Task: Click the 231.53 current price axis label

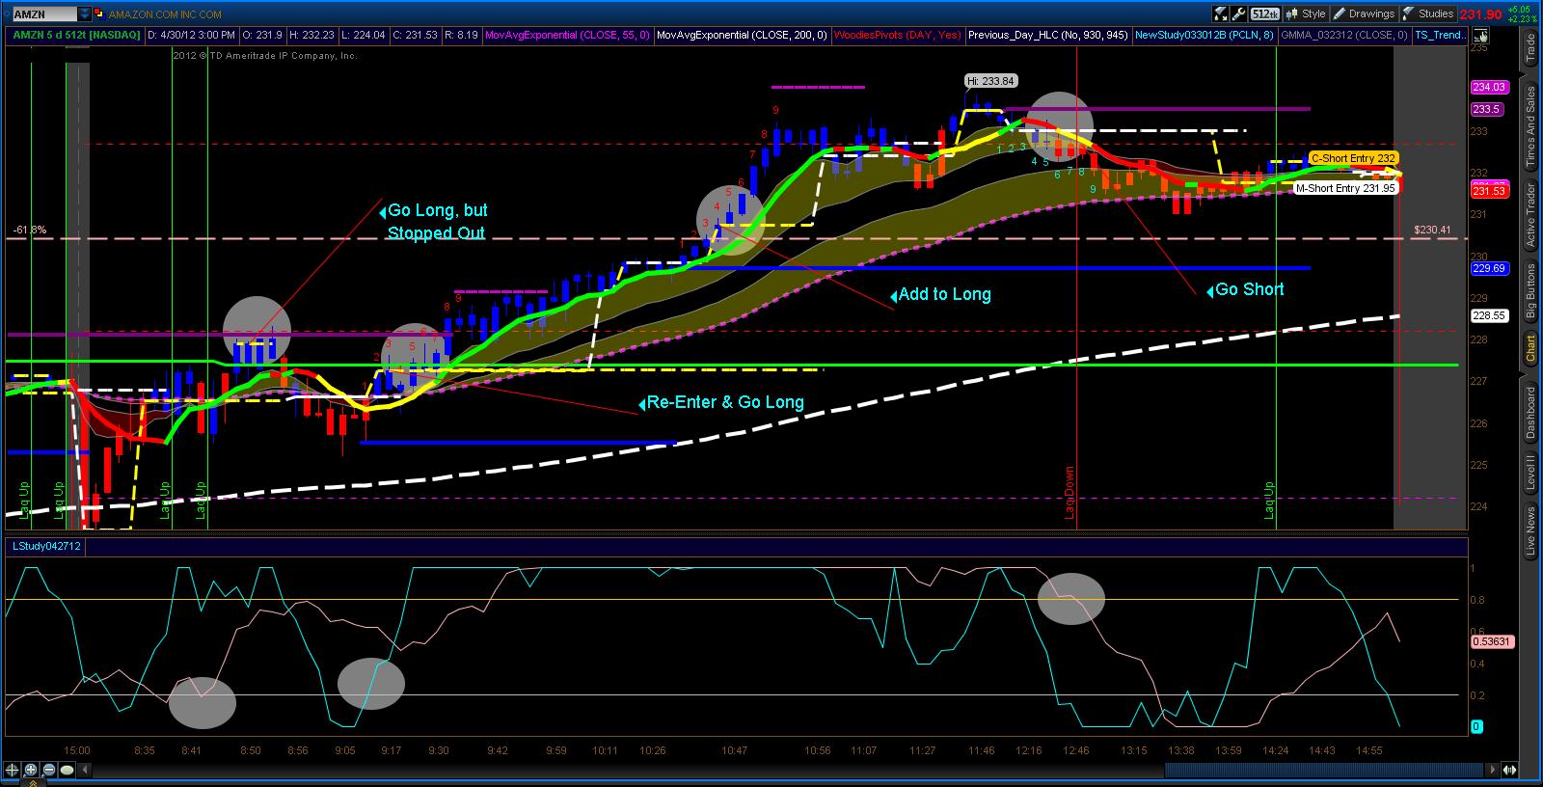Action: [x=1489, y=191]
